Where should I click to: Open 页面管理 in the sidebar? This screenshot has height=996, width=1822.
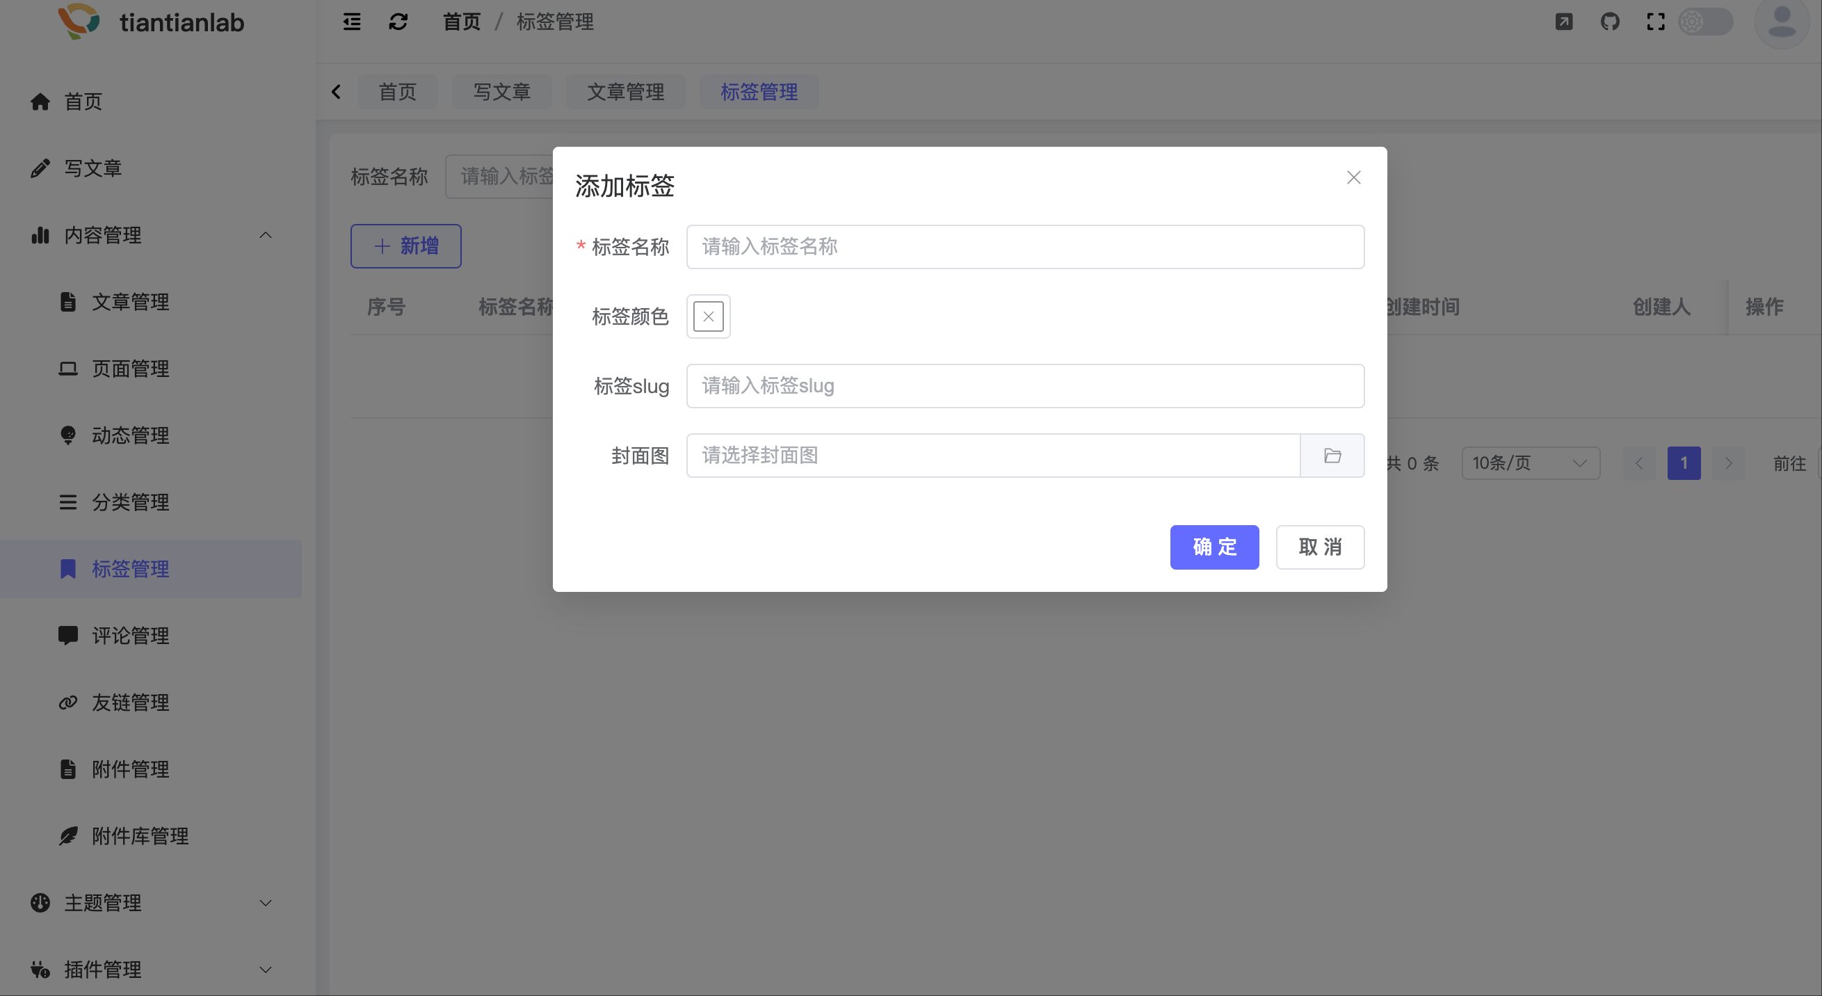tap(152, 369)
